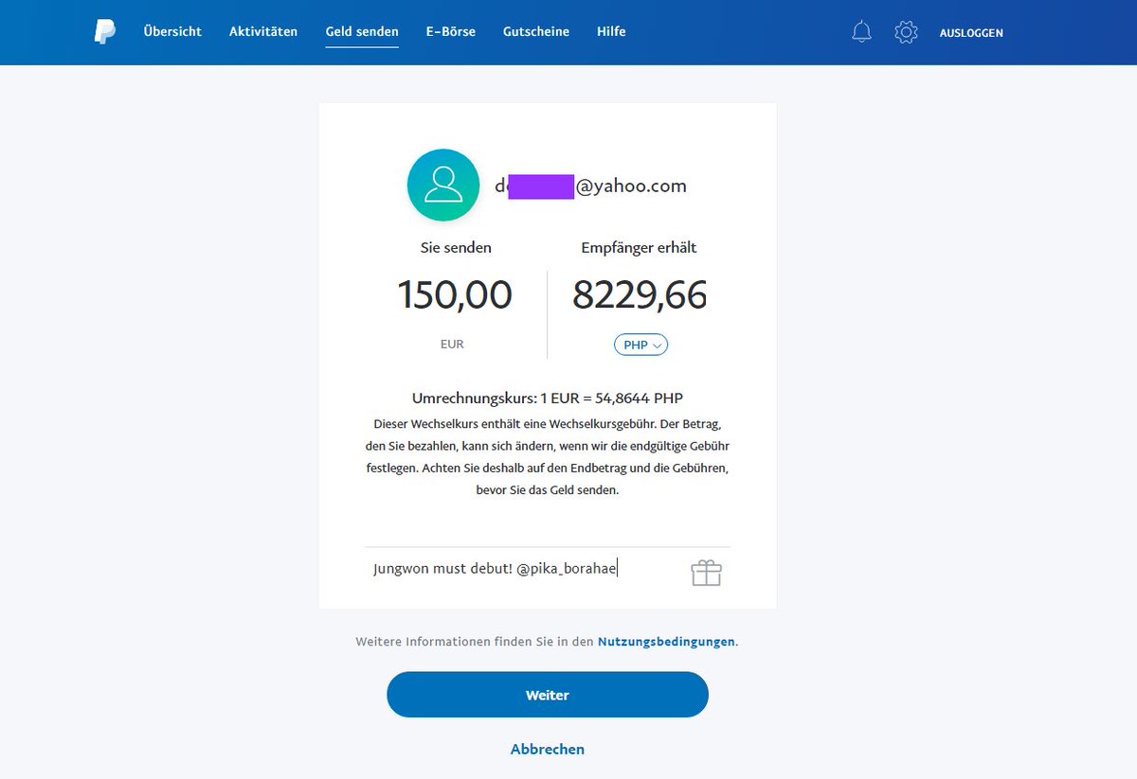Click the EUR currency label

point(452,344)
